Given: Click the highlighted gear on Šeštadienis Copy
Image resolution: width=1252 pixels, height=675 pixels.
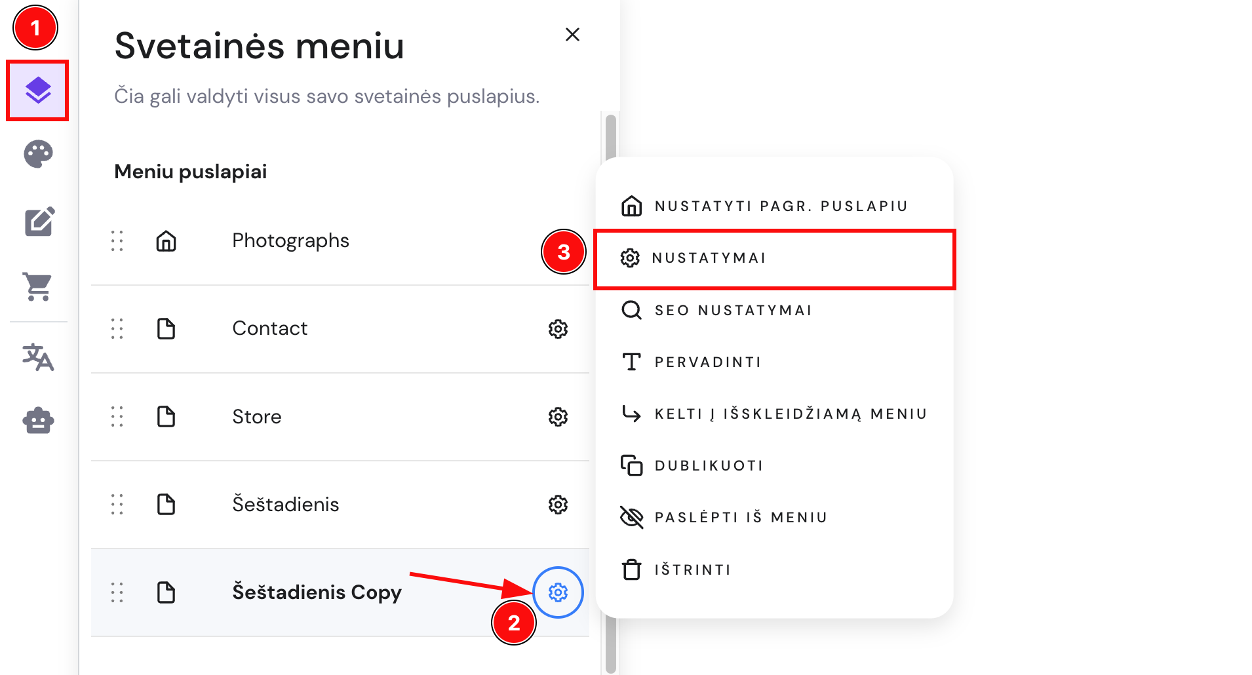Looking at the screenshot, I should point(558,592).
